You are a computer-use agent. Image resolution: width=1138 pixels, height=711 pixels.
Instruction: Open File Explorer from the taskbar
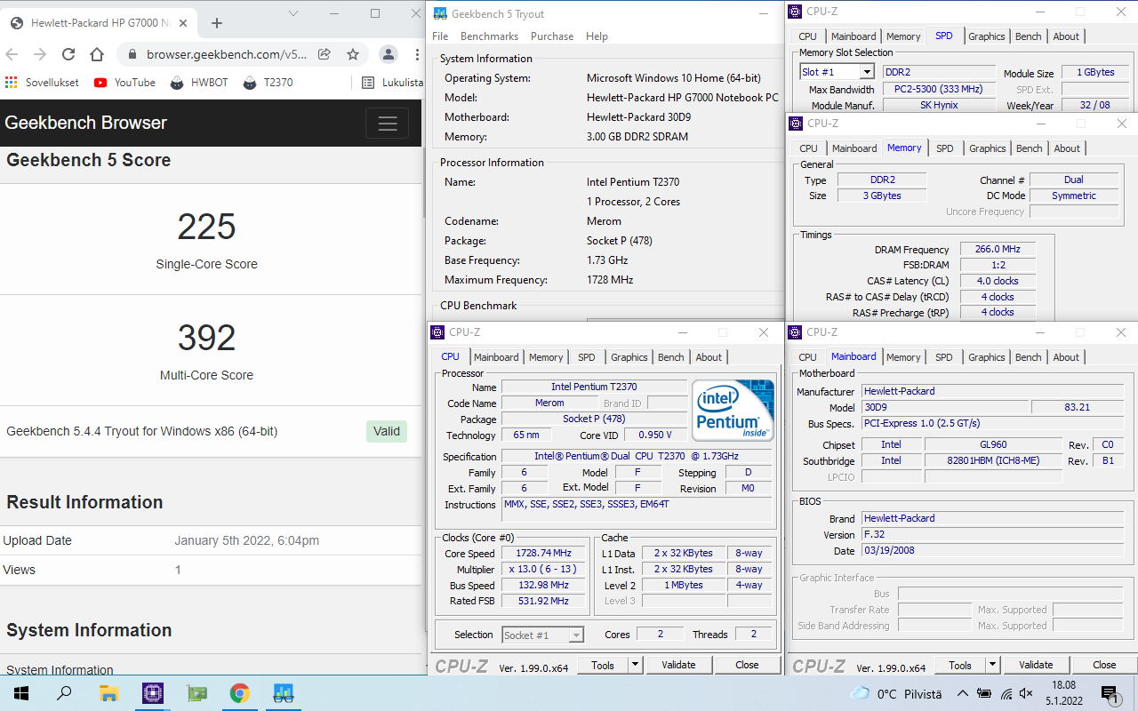(x=108, y=693)
